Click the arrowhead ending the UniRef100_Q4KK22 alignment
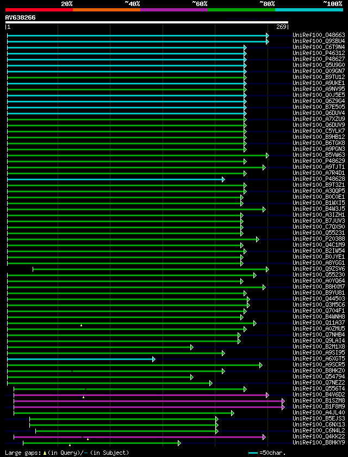 pos(264,437)
